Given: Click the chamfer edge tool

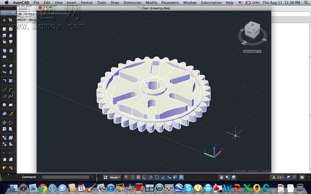Looking at the screenshot, I should click(11, 159).
